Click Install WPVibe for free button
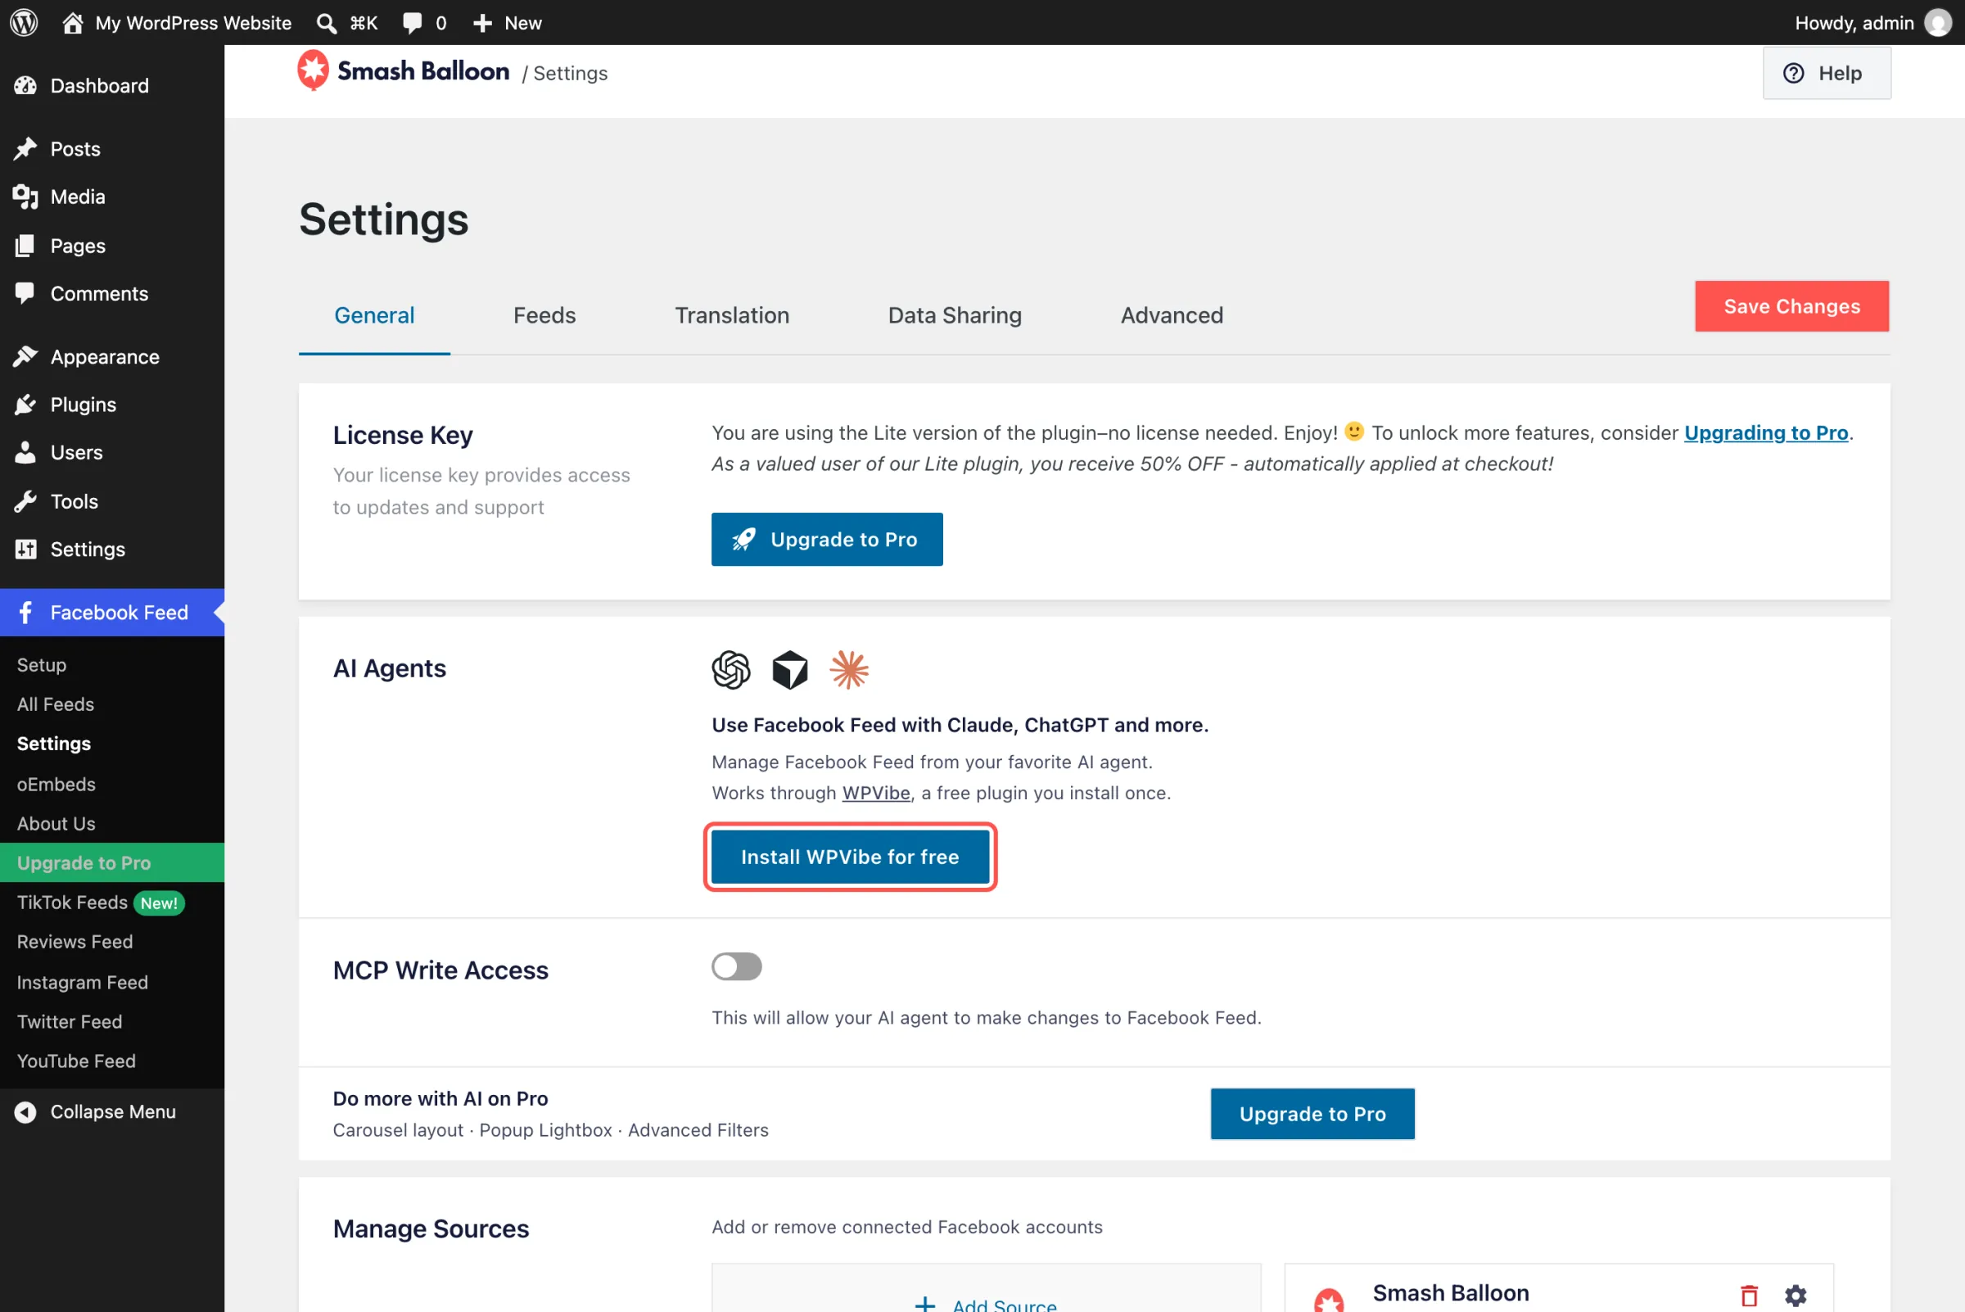Screen dimensions: 1965x1312 pos(850,857)
